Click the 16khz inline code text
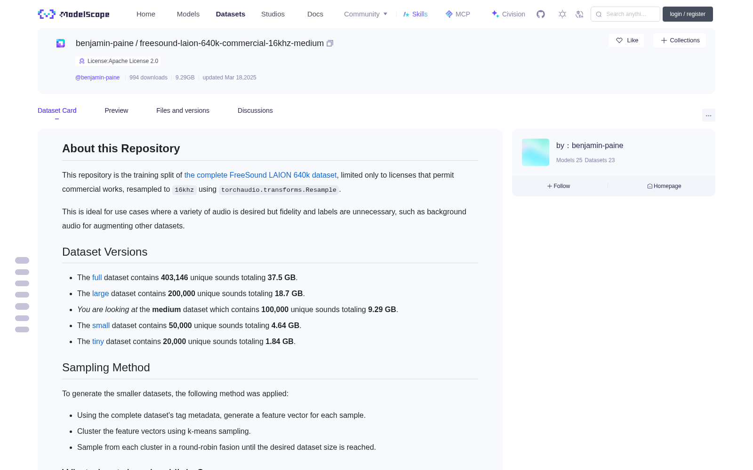753x470 pixels. click(184, 190)
